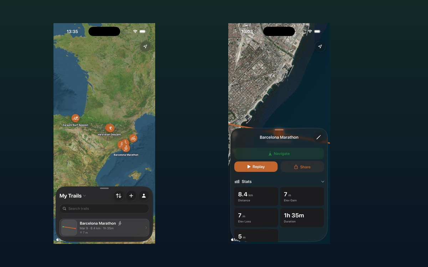The image size is (428, 267).
Task: Click the My Trails sheet grab handle
Action: click(104, 188)
